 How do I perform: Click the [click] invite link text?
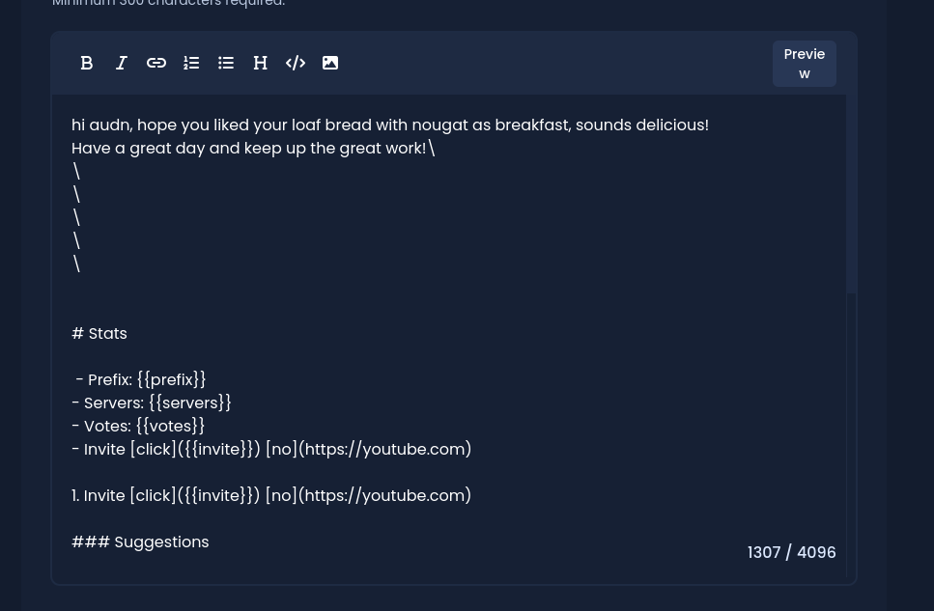coord(153,449)
